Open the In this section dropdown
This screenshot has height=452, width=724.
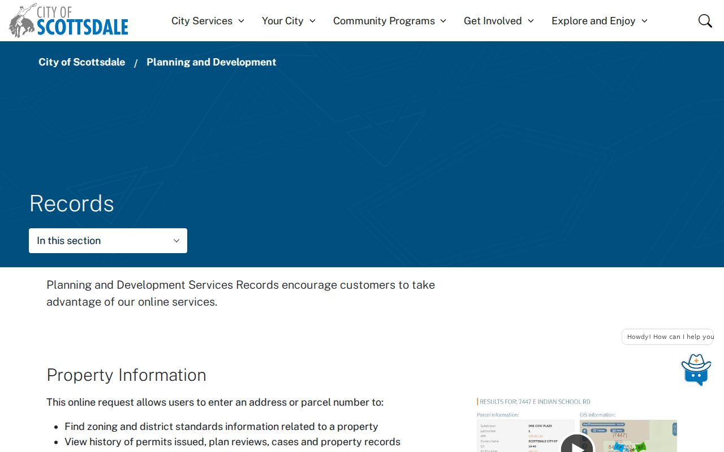tap(108, 241)
